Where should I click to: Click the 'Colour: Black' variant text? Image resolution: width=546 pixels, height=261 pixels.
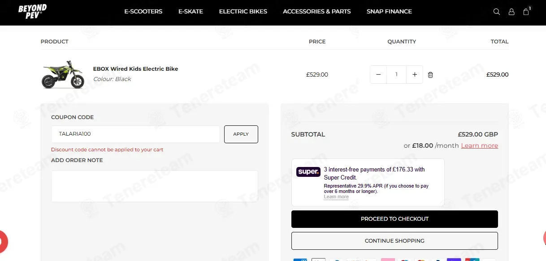112,79
